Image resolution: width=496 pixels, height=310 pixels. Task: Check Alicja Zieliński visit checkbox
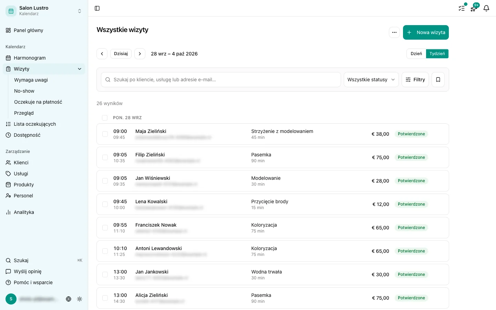pyautogui.click(x=105, y=298)
